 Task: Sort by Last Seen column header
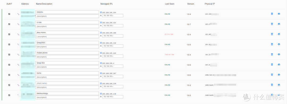[x=170, y=4]
